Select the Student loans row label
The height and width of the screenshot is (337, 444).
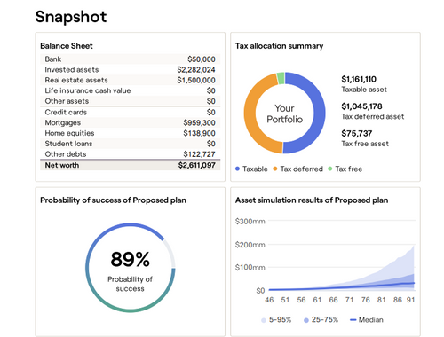pos(68,144)
